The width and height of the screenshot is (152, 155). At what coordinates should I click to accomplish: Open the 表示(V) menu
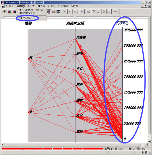31,6
